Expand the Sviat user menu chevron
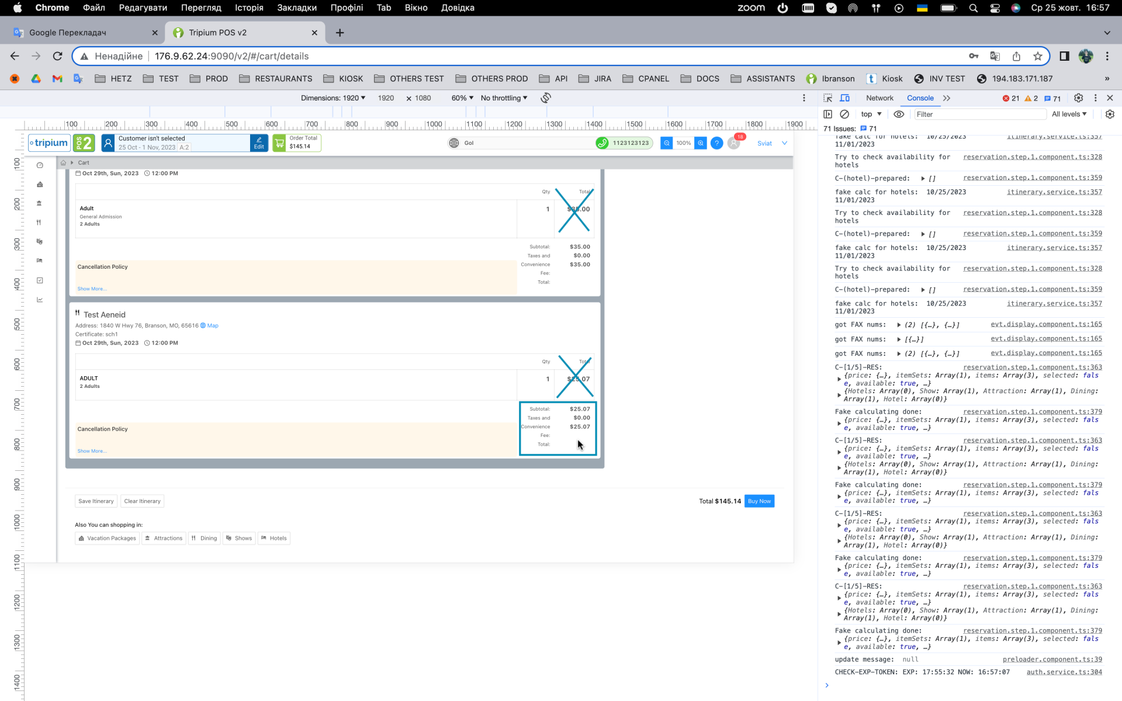The image size is (1122, 701). coord(784,143)
